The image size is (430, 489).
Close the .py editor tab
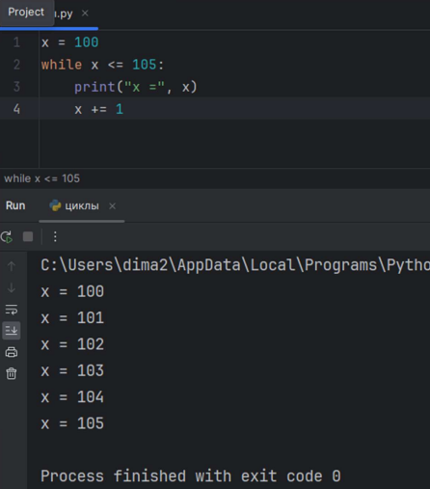coord(85,14)
